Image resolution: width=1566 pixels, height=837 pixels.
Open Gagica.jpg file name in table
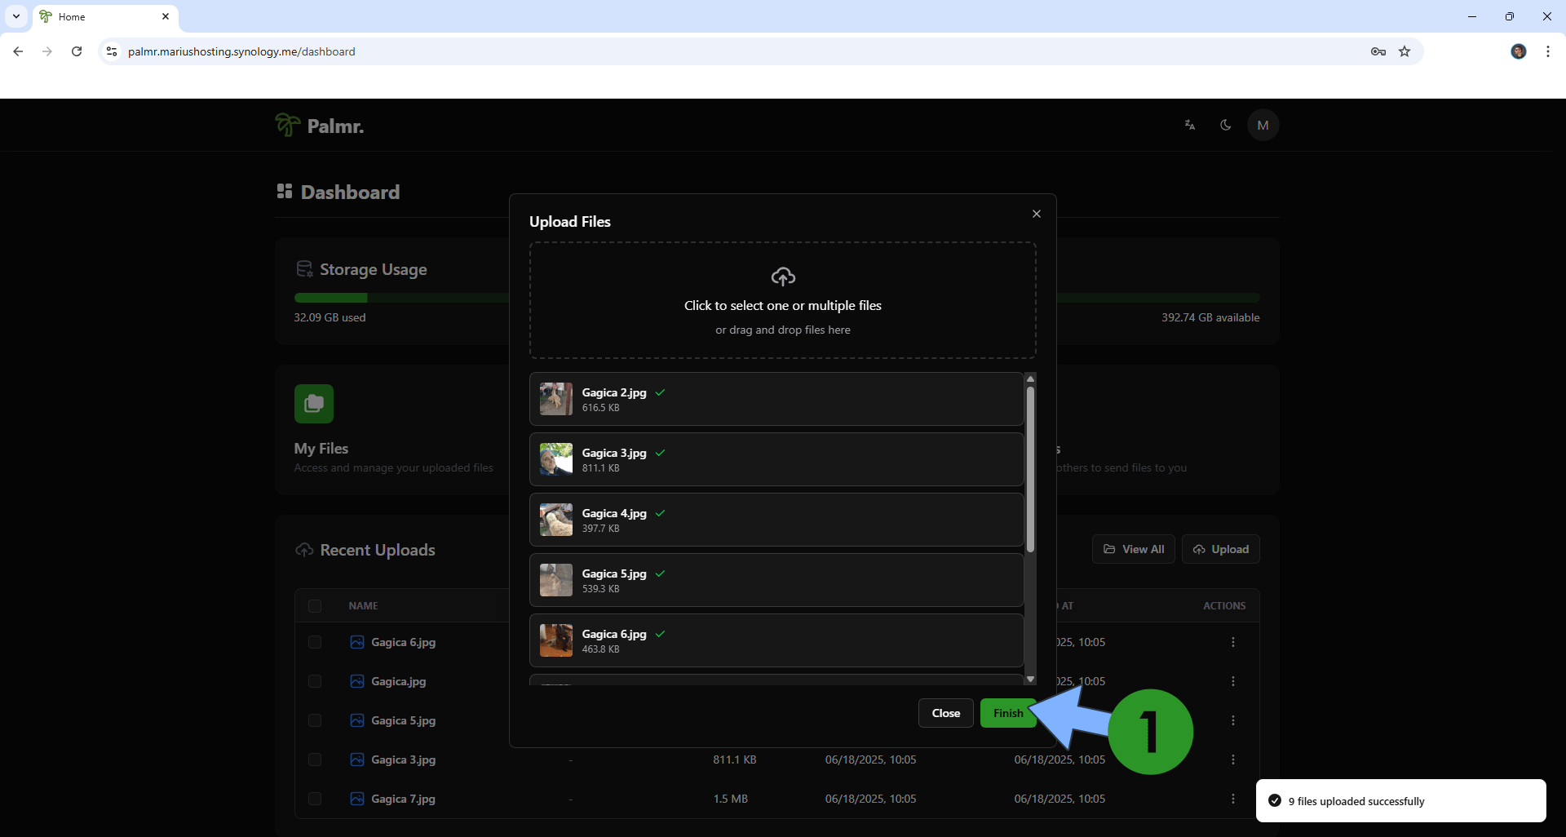(x=398, y=681)
